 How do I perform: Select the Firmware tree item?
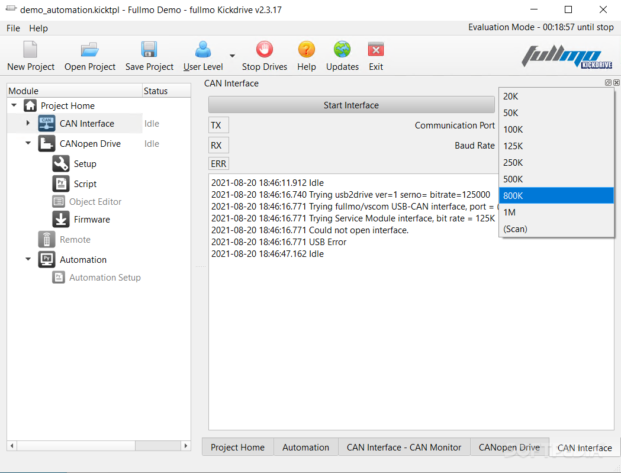(92, 220)
